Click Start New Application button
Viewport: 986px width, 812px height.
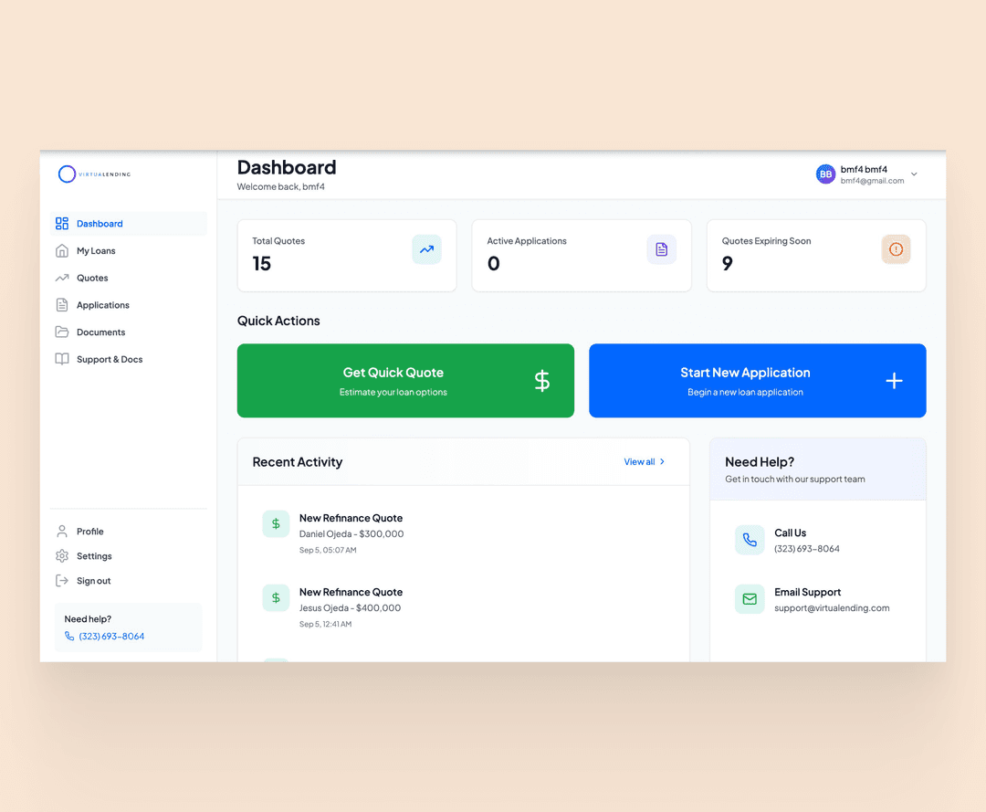[757, 381]
